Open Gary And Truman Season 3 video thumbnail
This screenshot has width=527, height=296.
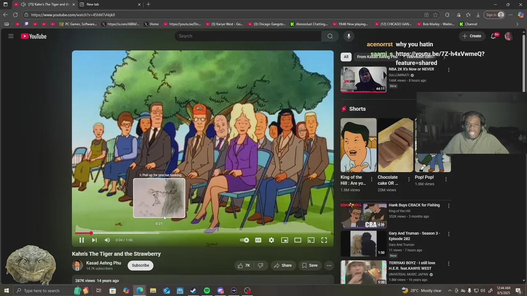[364, 244]
